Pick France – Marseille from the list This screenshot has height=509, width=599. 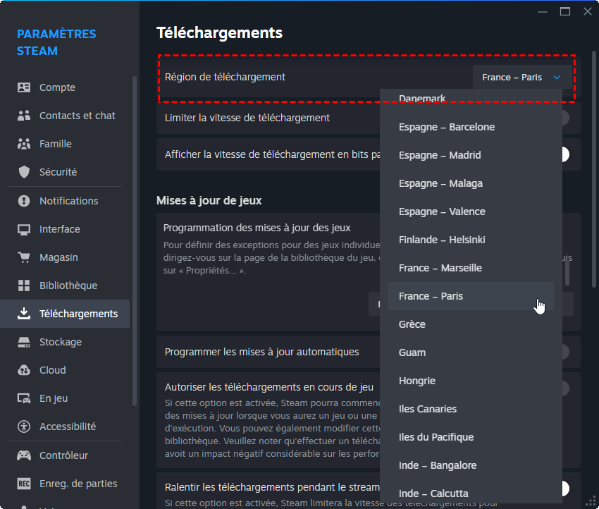coord(471,268)
